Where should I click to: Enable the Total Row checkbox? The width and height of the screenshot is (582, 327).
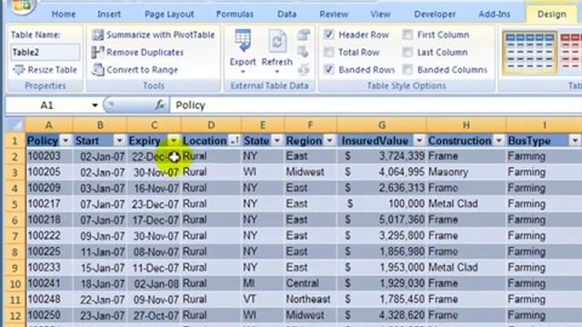pyautogui.click(x=328, y=53)
